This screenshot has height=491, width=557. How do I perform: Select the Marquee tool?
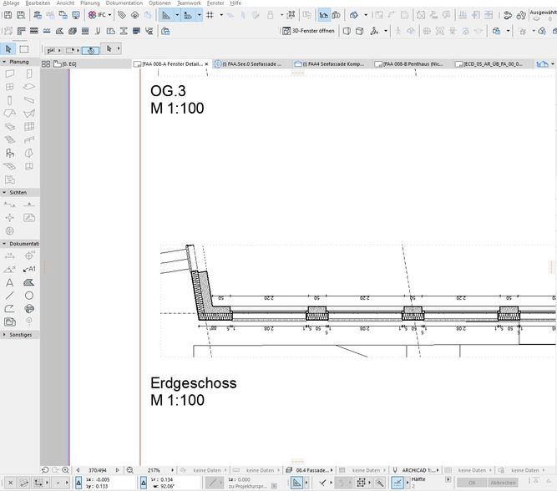(x=24, y=49)
